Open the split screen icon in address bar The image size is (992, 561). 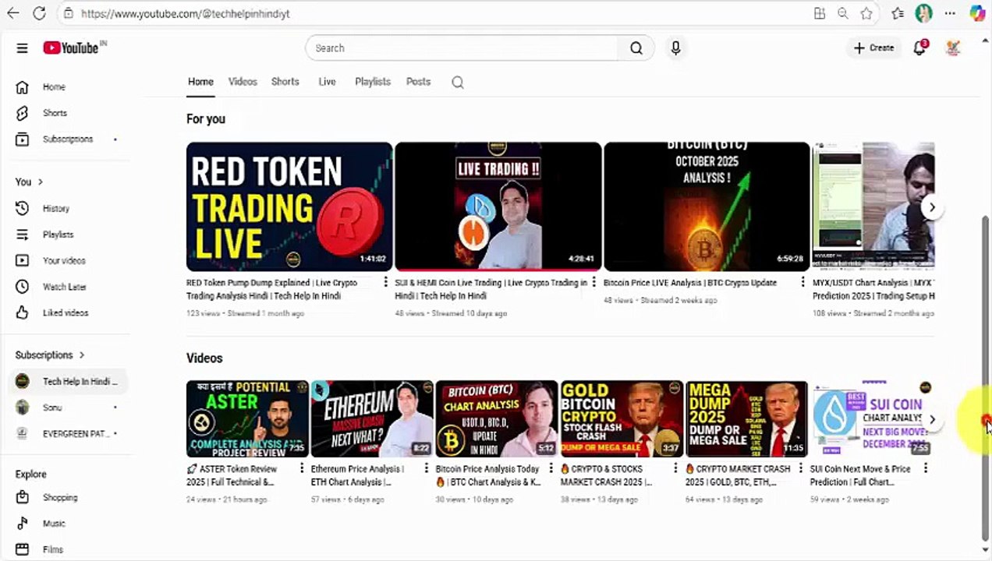click(x=820, y=13)
